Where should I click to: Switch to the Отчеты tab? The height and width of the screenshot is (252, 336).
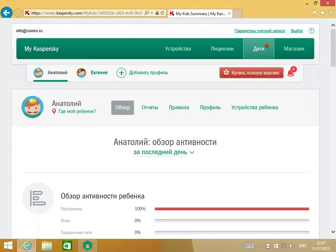tap(150, 108)
